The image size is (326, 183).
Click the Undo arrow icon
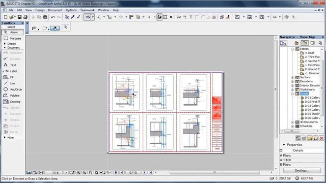(x=53, y=17)
